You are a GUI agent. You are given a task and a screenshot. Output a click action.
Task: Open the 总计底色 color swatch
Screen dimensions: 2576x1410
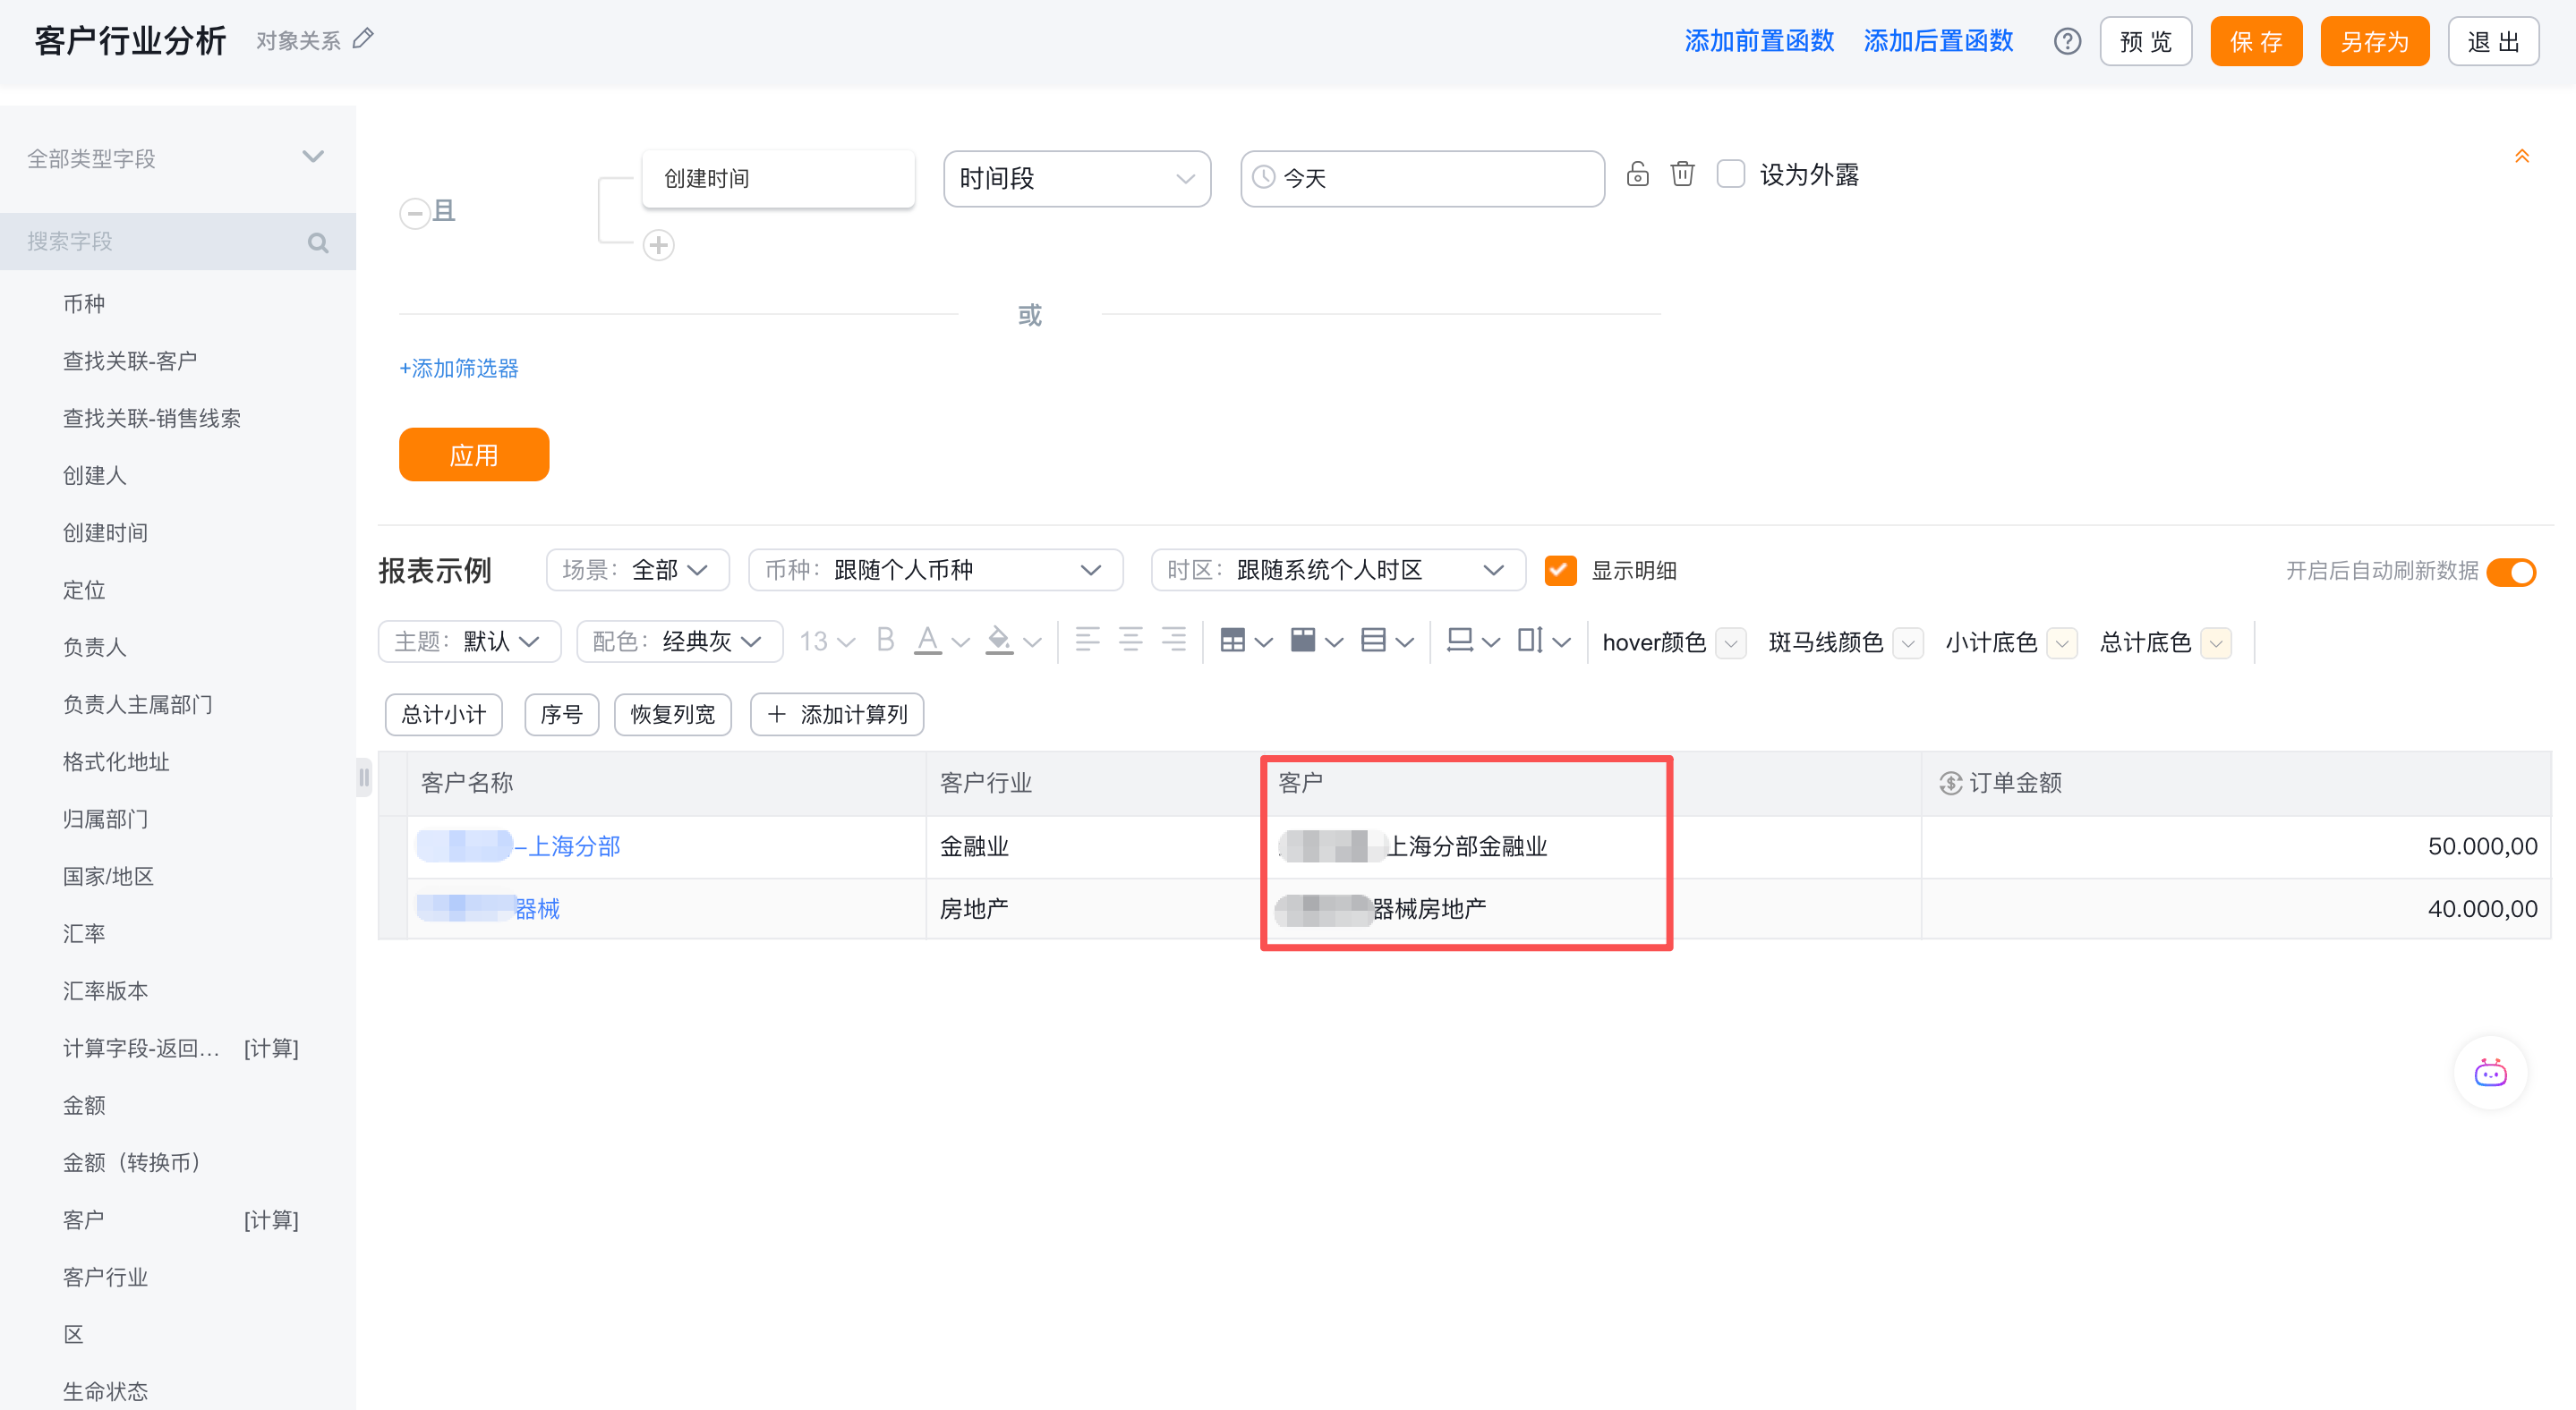(2217, 642)
